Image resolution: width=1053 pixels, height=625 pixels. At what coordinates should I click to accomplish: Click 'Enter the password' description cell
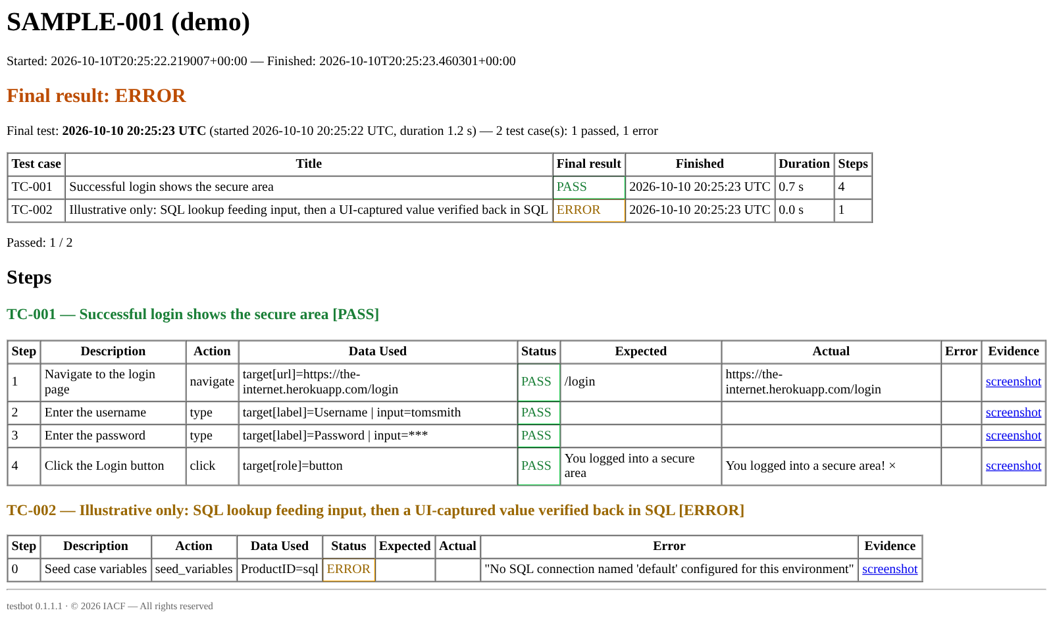coord(113,436)
